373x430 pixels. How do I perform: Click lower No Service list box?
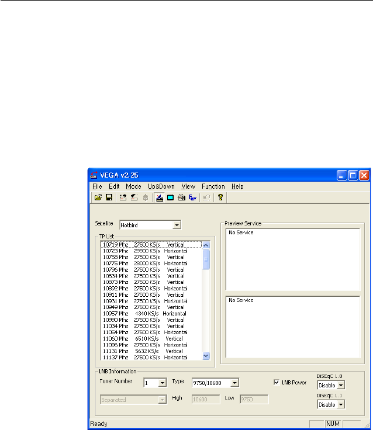[x=293, y=327]
